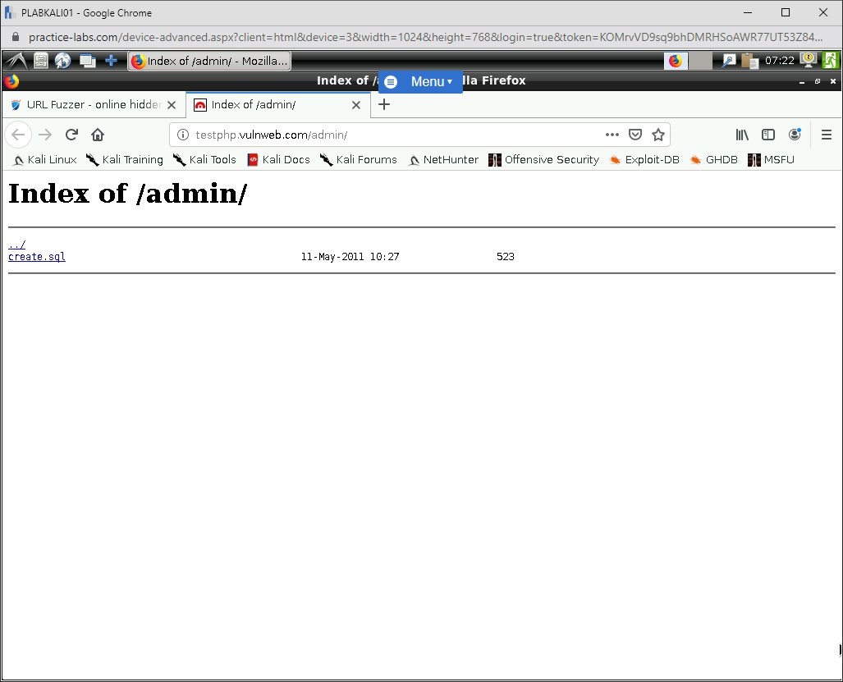Screen dimensions: 843x682
Task: Reload the current page
Action: (71, 135)
